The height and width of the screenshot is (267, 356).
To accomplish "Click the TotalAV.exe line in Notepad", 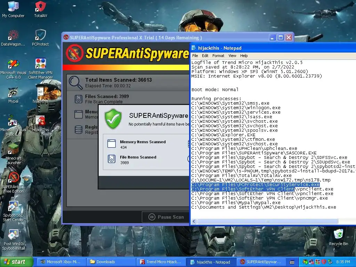I will tap(242, 176).
